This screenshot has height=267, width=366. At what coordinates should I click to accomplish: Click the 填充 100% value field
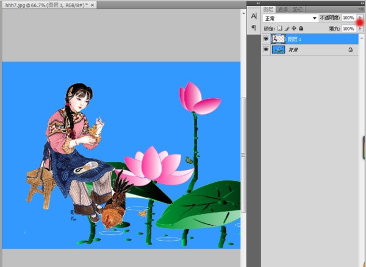(x=349, y=29)
